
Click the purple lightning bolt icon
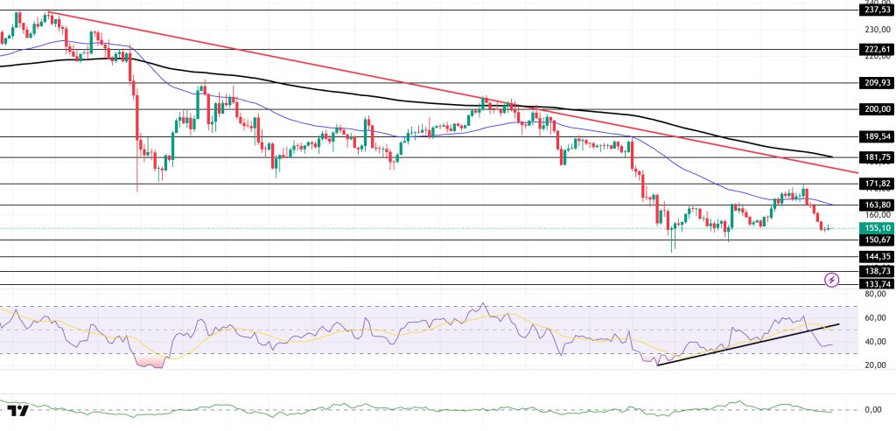point(832,280)
